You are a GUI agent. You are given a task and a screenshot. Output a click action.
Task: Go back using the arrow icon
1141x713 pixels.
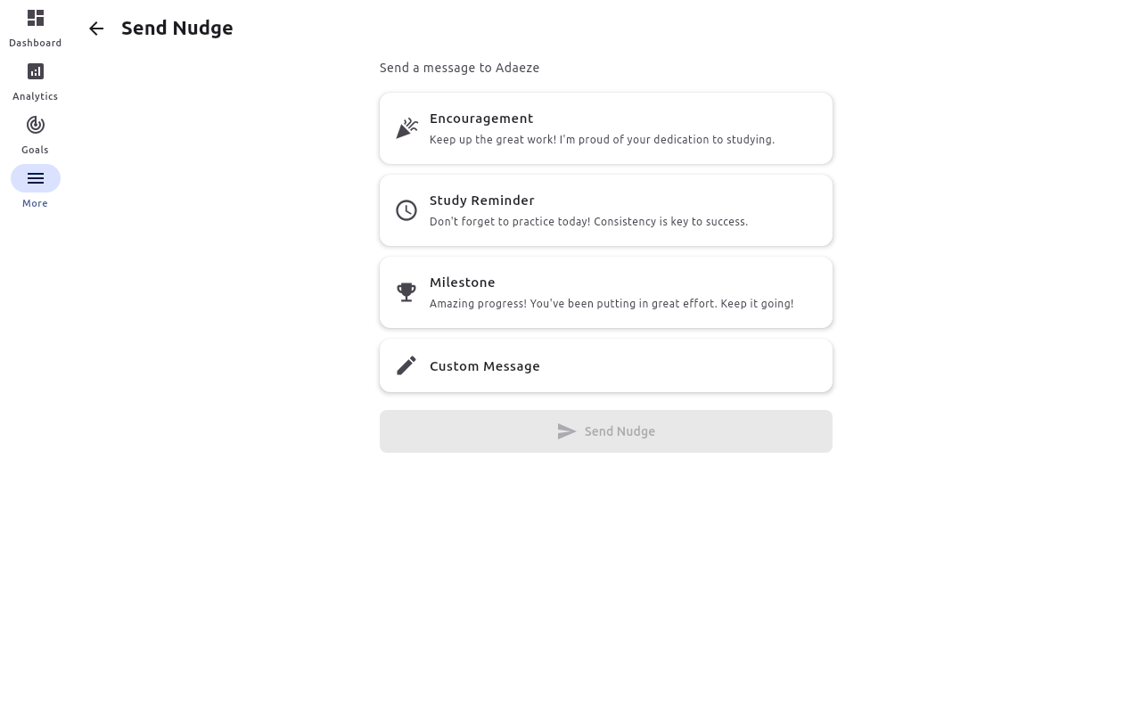click(96, 29)
